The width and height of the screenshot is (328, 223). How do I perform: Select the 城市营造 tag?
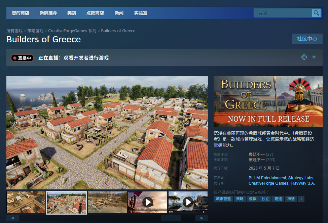coord(223,199)
